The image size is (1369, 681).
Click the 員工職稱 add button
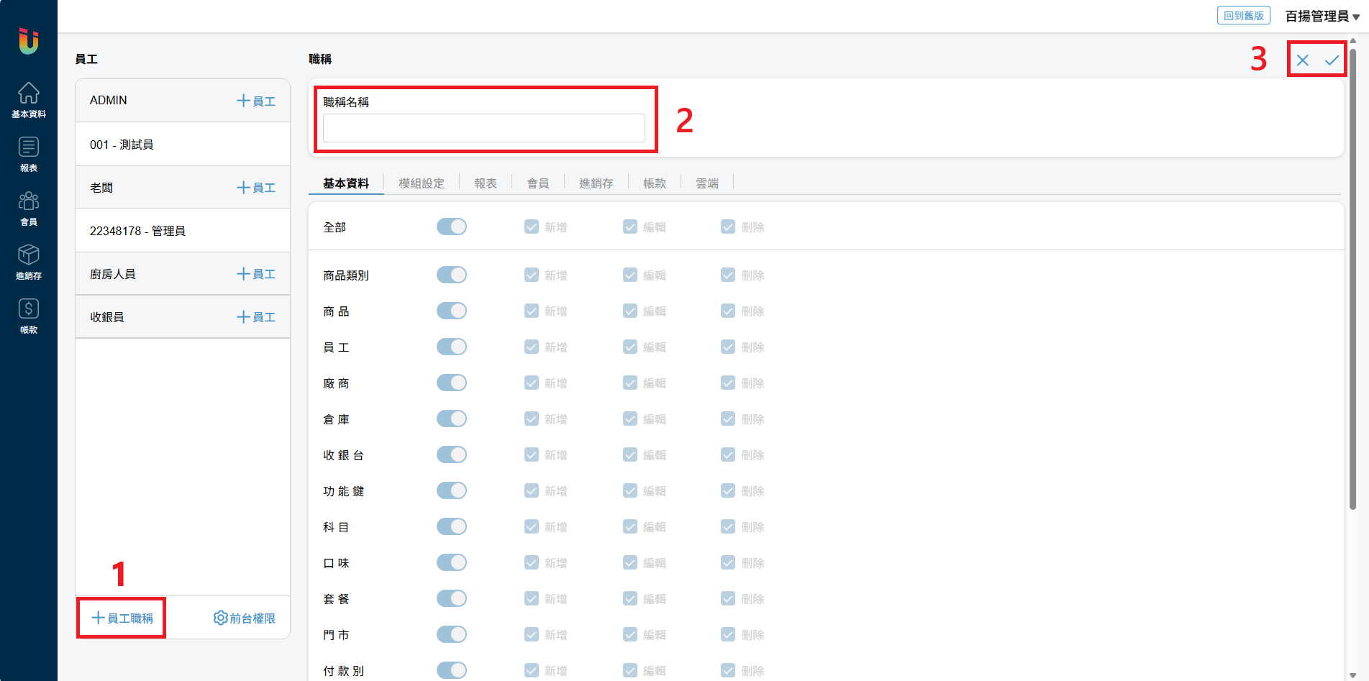122,618
